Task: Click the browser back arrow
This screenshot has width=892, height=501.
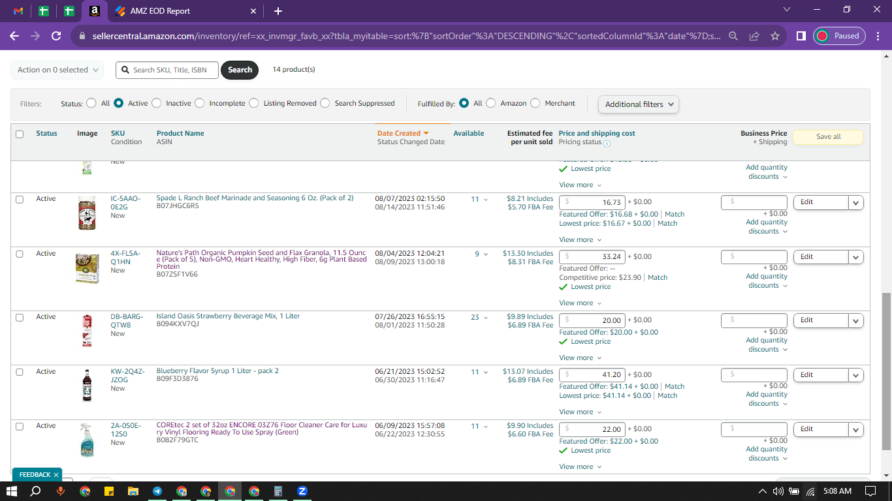Action: [14, 36]
